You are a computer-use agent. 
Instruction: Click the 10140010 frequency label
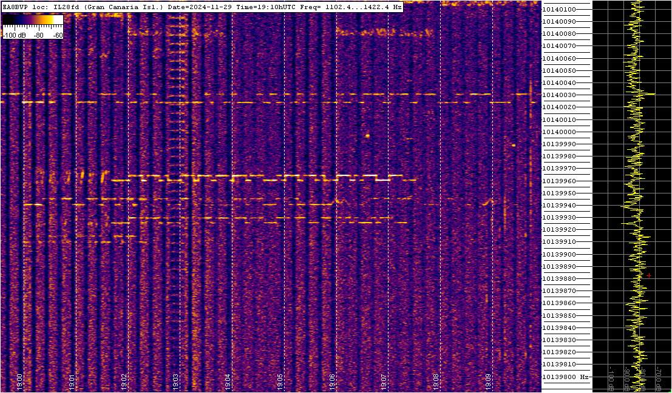click(559, 120)
